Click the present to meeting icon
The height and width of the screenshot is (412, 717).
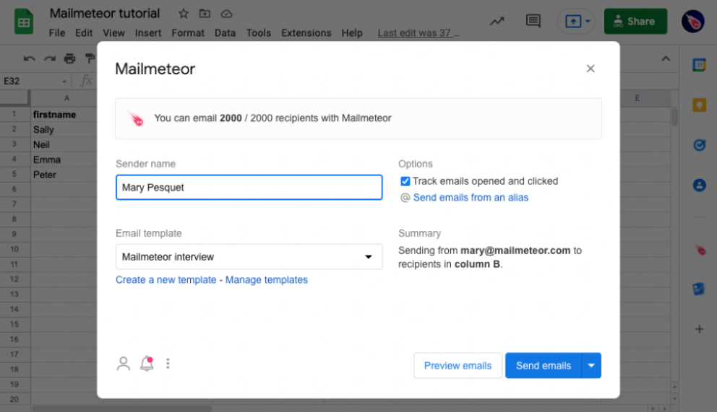573,21
